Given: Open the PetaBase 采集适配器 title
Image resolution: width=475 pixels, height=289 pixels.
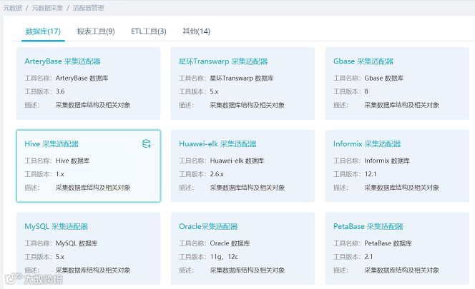Looking at the screenshot, I should click(x=368, y=226).
